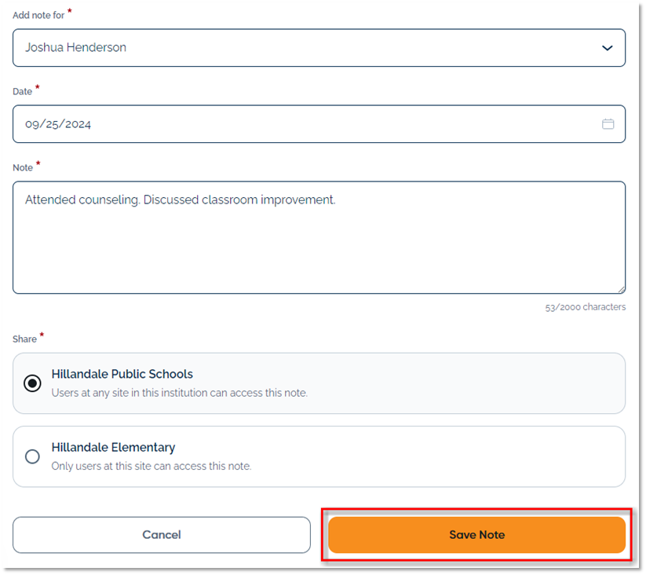Image resolution: width=646 pixels, height=575 pixels.
Task: Click the chevron arrow beside Joshua Henderson
Action: pos(607,48)
